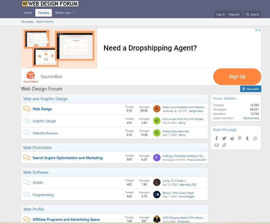The height and width of the screenshot is (224, 270).
Task: Open the Search forums sub-navigation link
Action: [45, 22]
